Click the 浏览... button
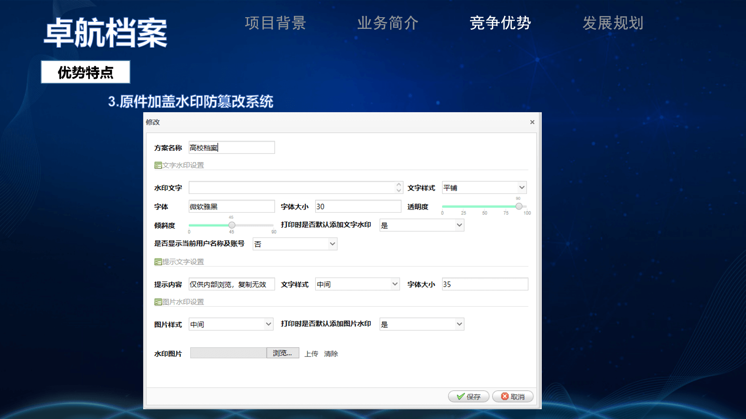Image resolution: width=746 pixels, height=419 pixels. pos(283,353)
